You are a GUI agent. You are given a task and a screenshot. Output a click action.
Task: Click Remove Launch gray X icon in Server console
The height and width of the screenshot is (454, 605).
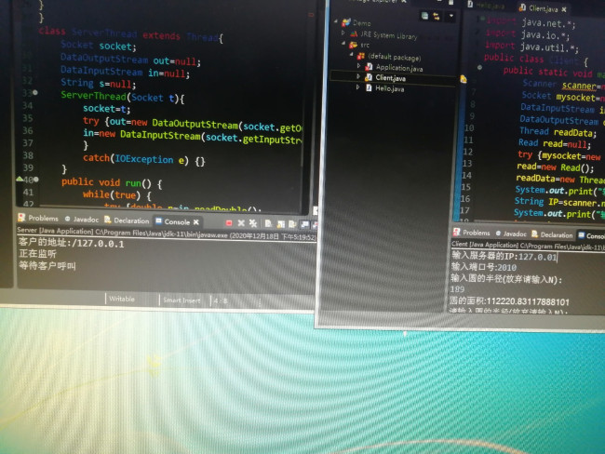[241, 223]
